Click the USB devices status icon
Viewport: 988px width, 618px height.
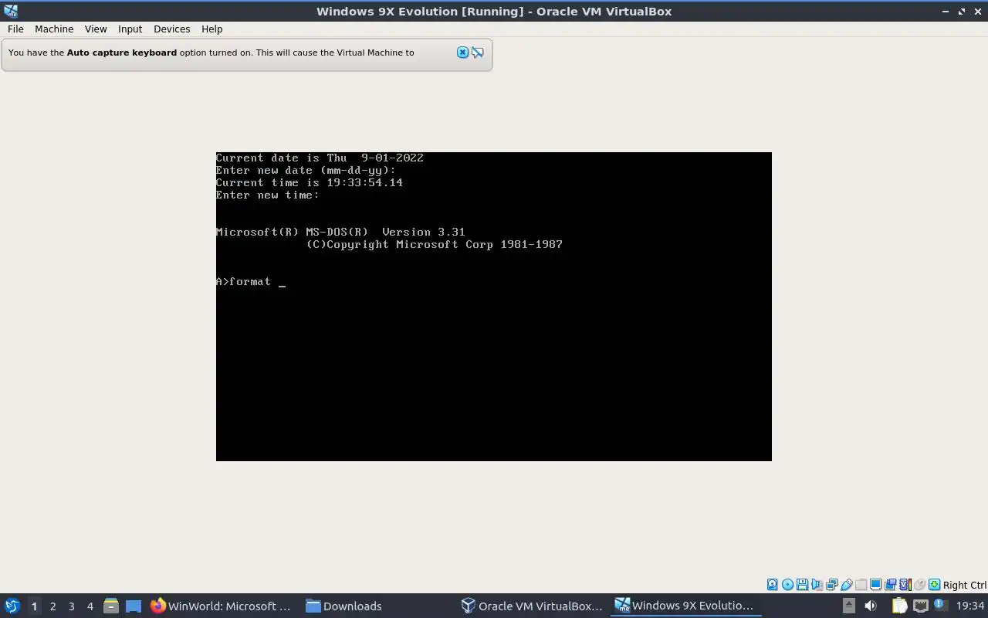pos(847,585)
